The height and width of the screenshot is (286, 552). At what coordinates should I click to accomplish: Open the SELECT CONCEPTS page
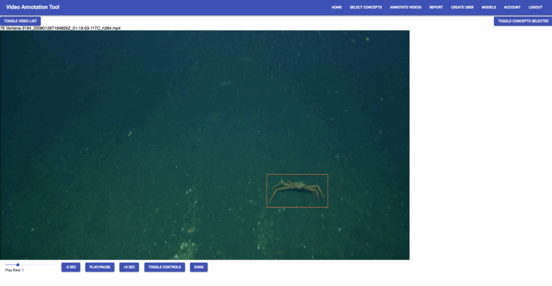(365, 8)
